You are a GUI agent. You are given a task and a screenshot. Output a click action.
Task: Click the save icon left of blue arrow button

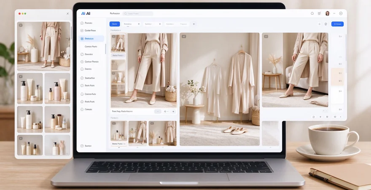pyautogui.click(x=326, y=24)
